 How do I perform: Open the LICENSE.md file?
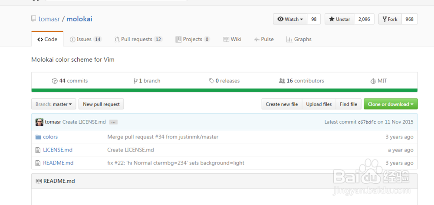click(58, 150)
